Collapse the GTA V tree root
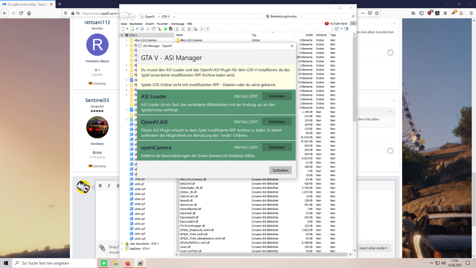The image size is (476, 268). tap(122, 35)
